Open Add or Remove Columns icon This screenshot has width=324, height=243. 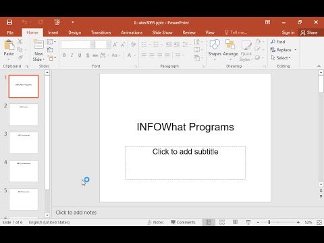[x=178, y=55]
